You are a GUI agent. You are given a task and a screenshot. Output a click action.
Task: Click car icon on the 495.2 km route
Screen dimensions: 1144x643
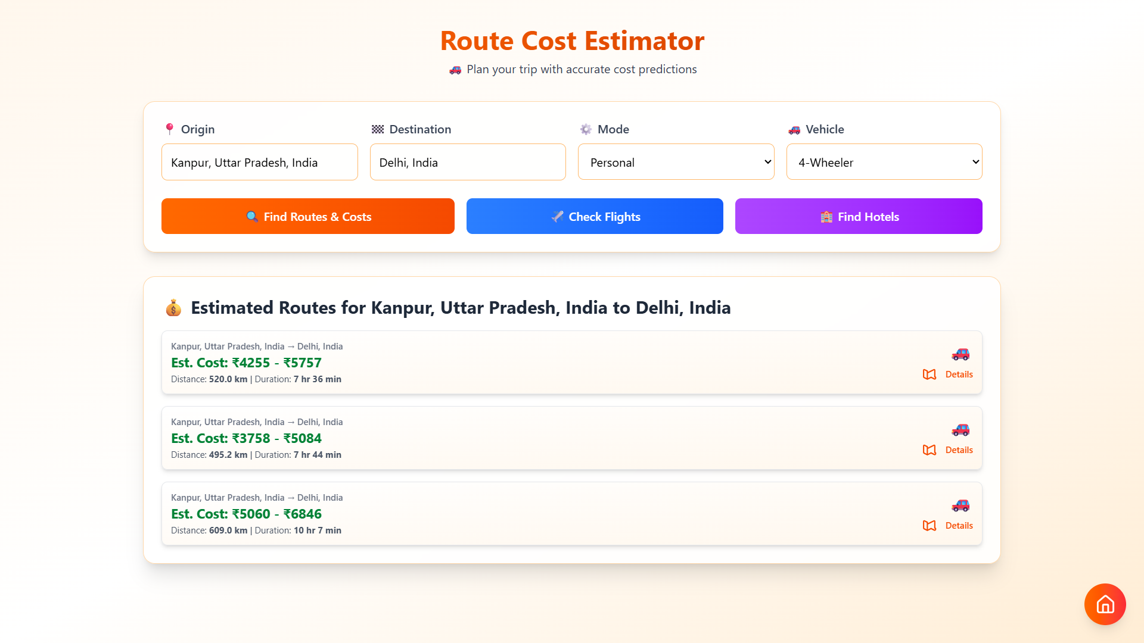click(x=960, y=430)
